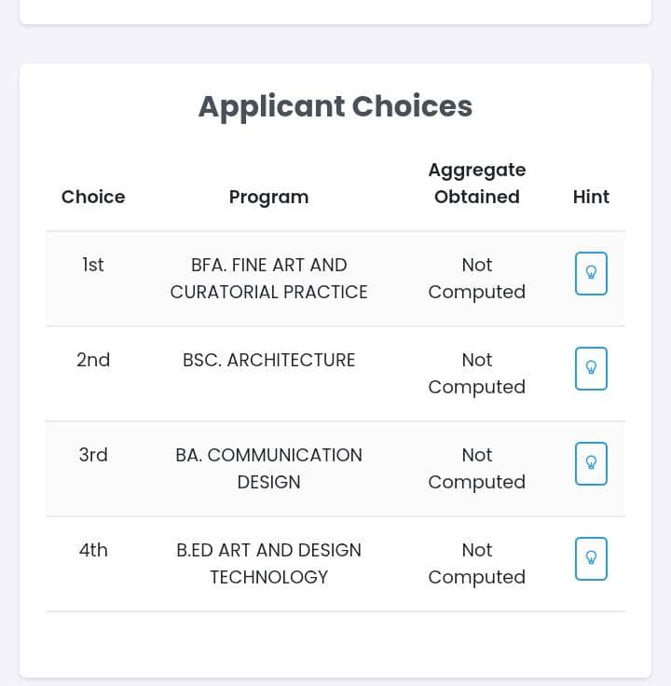
Task: Select the 3rd choice cell
Action: (x=93, y=455)
